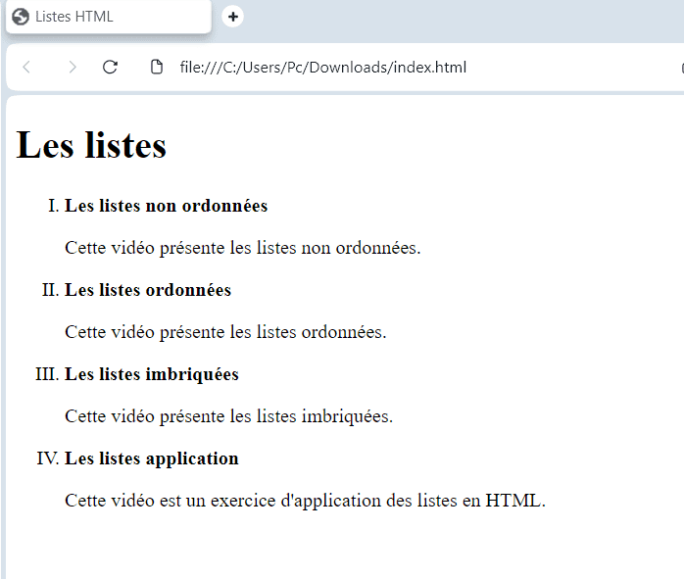Click the paragraph about the non ordonnées video
This screenshot has height=579, width=684.
(x=242, y=248)
